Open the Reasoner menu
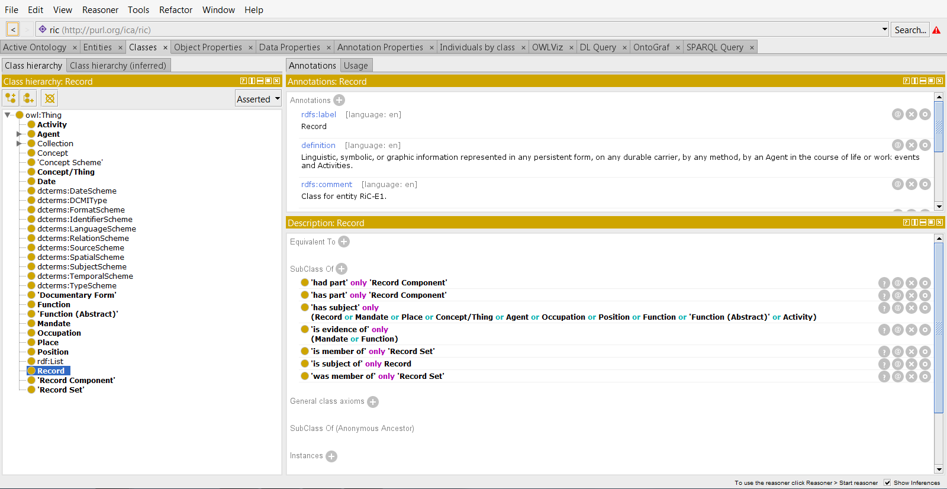 100,10
